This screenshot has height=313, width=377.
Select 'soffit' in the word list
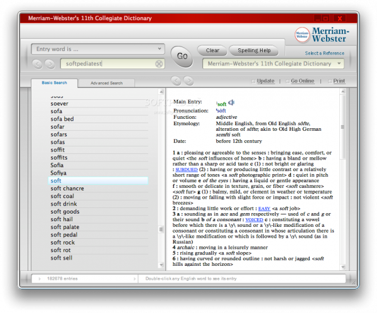click(98, 150)
